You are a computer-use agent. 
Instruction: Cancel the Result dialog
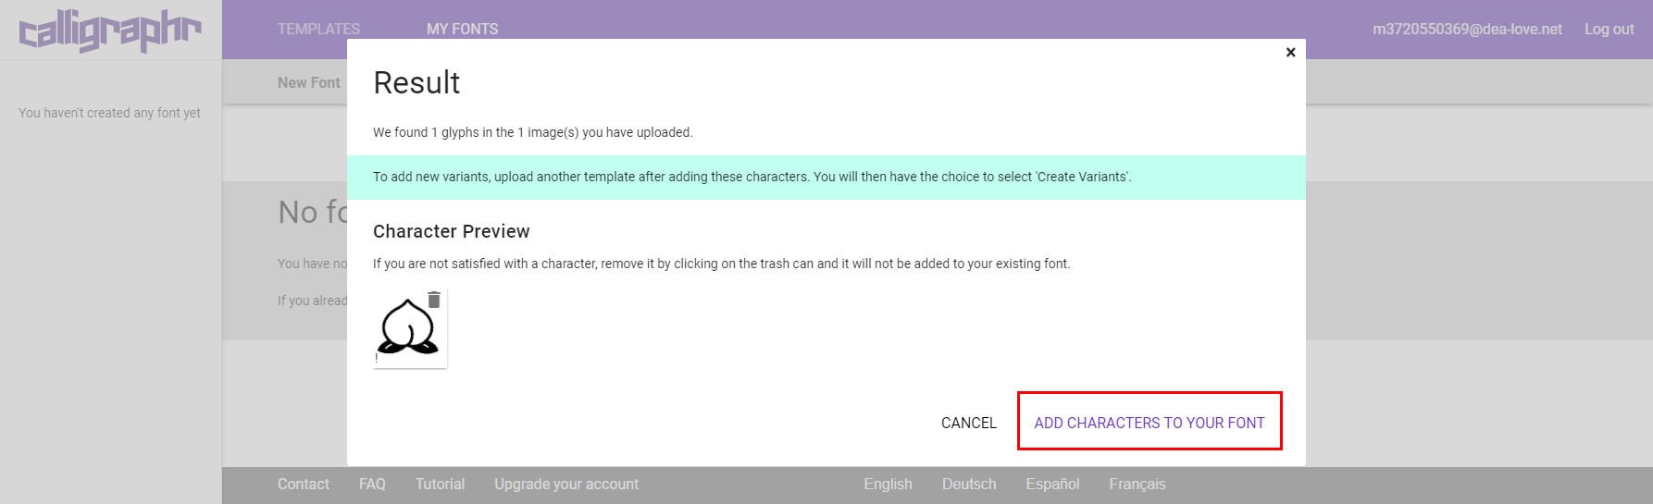[x=968, y=423]
